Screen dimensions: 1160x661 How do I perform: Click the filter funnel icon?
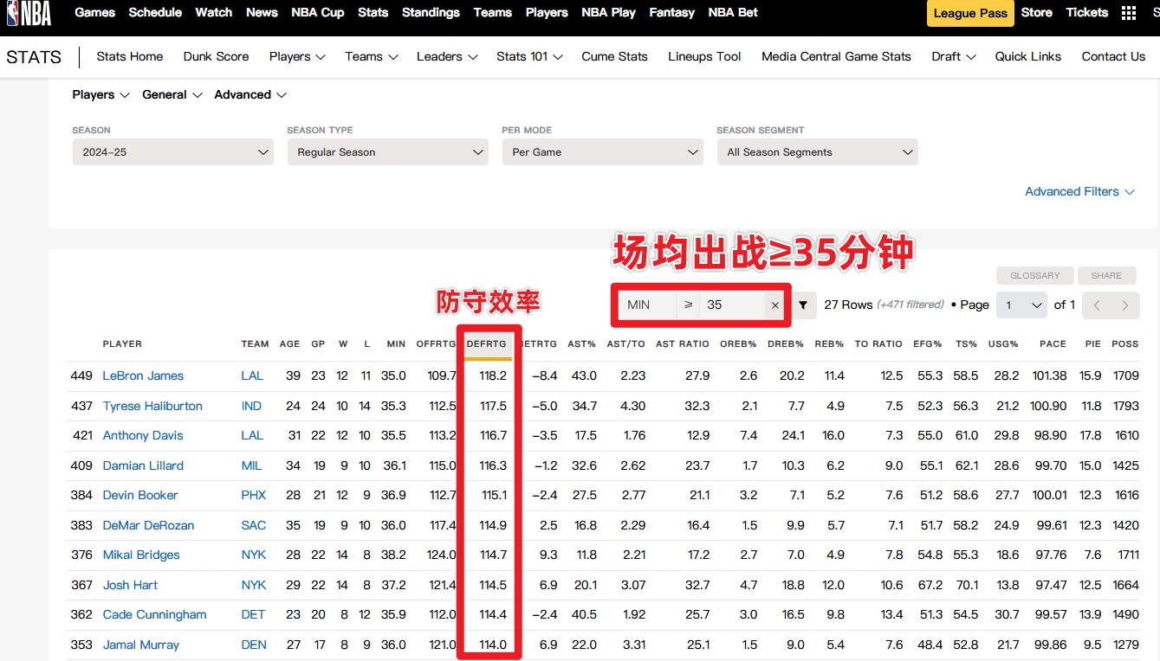click(803, 305)
